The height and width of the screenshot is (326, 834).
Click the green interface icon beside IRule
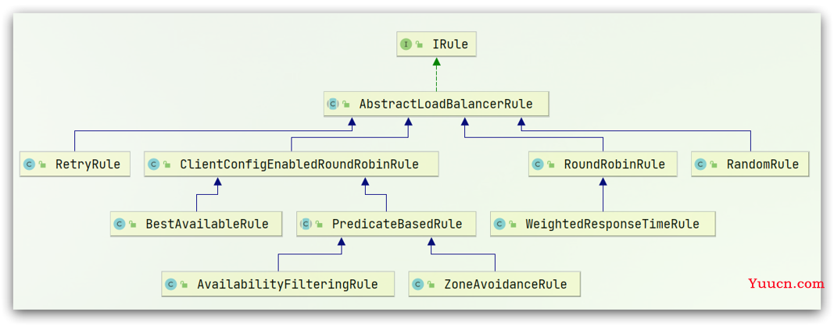pyautogui.click(x=406, y=44)
